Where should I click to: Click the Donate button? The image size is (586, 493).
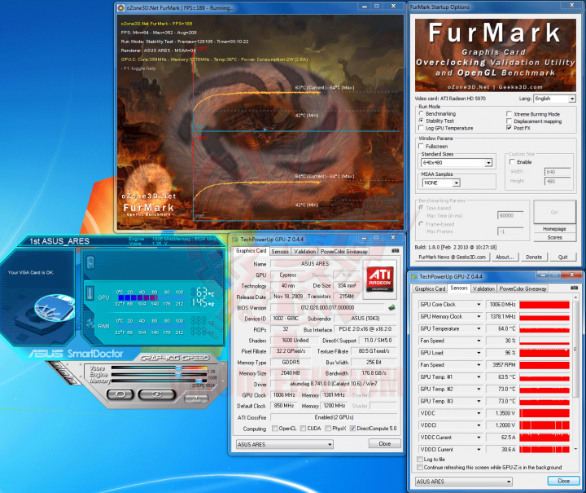pyautogui.click(x=534, y=257)
